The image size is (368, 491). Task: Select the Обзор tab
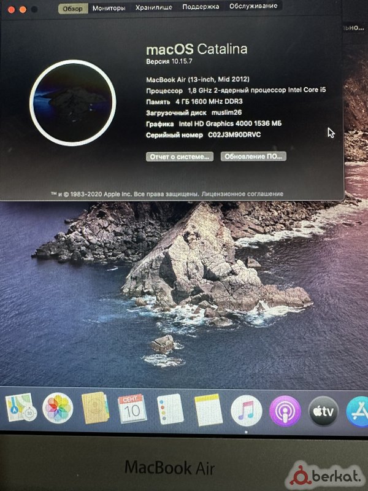coord(74,9)
